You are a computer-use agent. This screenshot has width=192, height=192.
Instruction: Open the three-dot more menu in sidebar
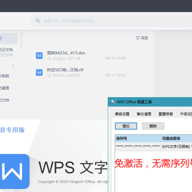[x=13, y=66]
